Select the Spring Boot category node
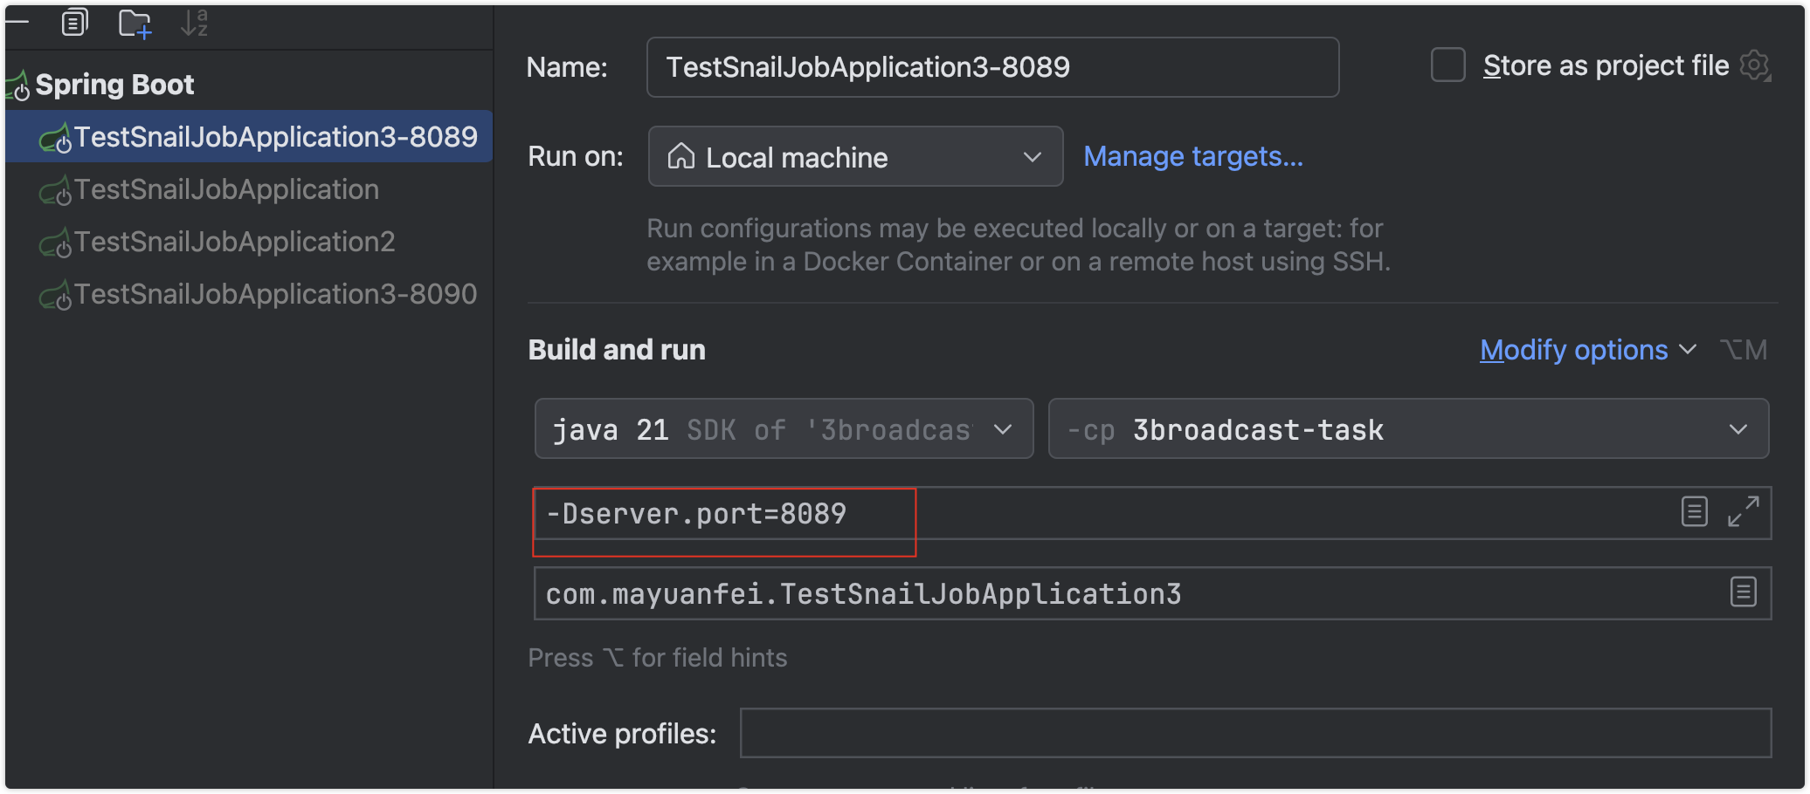The width and height of the screenshot is (1810, 794). click(x=114, y=85)
